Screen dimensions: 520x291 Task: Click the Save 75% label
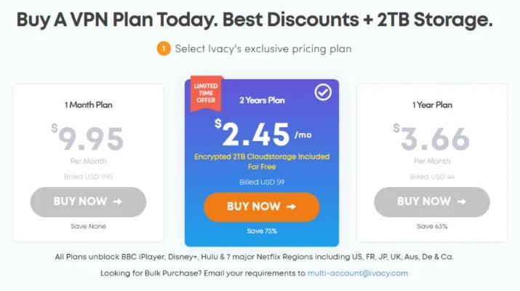coord(261,231)
